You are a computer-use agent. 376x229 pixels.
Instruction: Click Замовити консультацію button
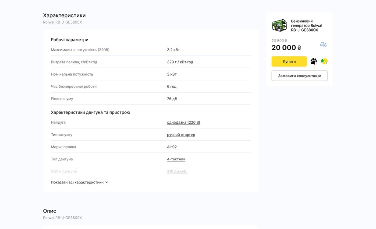click(299, 76)
